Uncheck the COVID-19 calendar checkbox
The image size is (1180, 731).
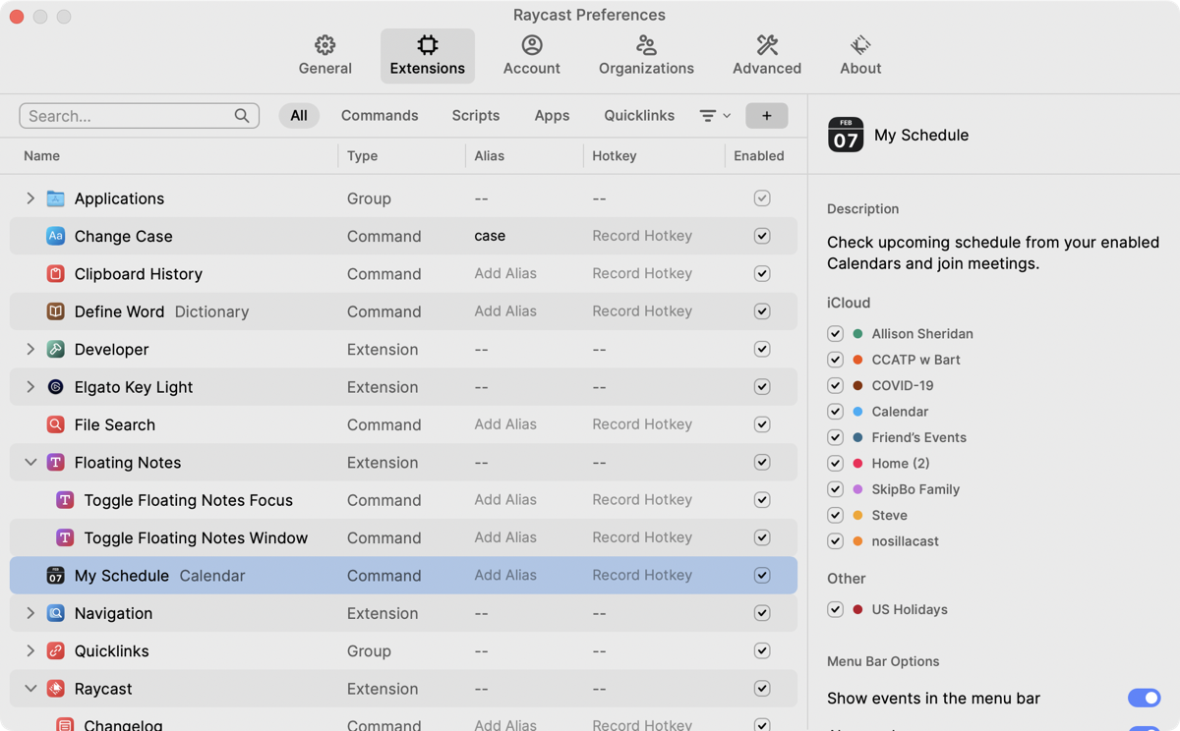point(835,386)
